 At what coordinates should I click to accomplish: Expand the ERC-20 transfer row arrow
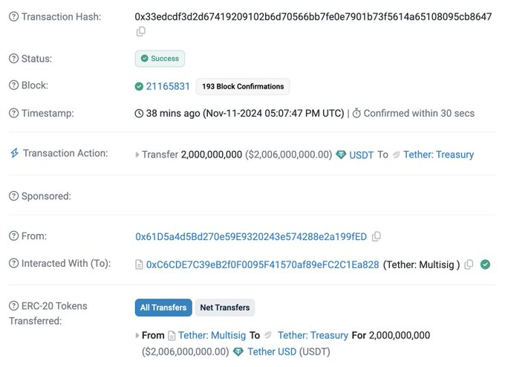pos(137,335)
